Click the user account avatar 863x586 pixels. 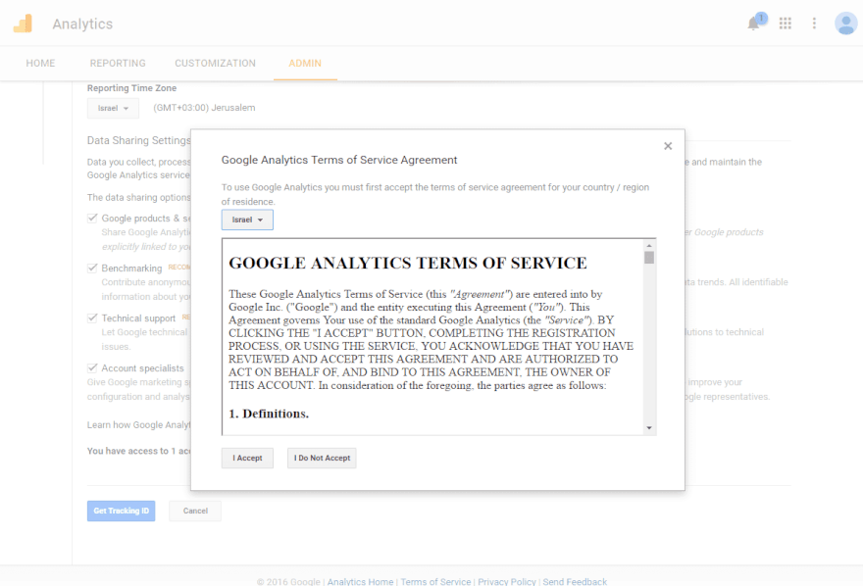pyautogui.click(x=845, y=24)
